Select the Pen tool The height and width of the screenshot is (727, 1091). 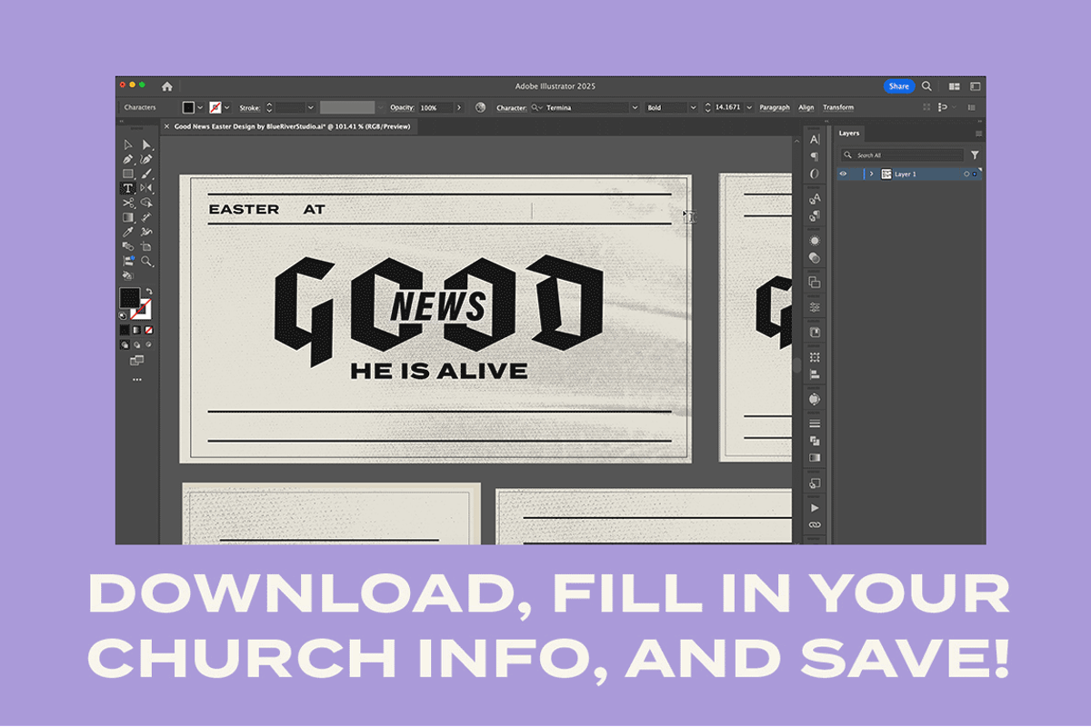tap(127, 159)
